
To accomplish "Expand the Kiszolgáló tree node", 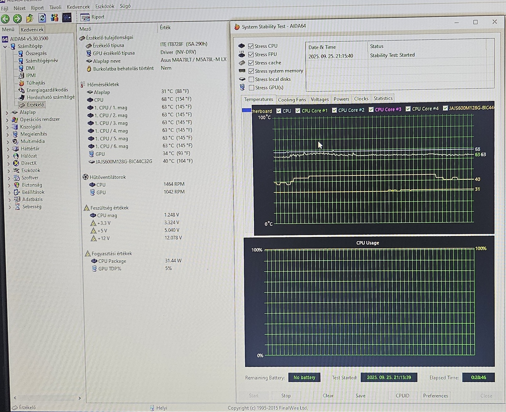I will (x=8, y=127).
